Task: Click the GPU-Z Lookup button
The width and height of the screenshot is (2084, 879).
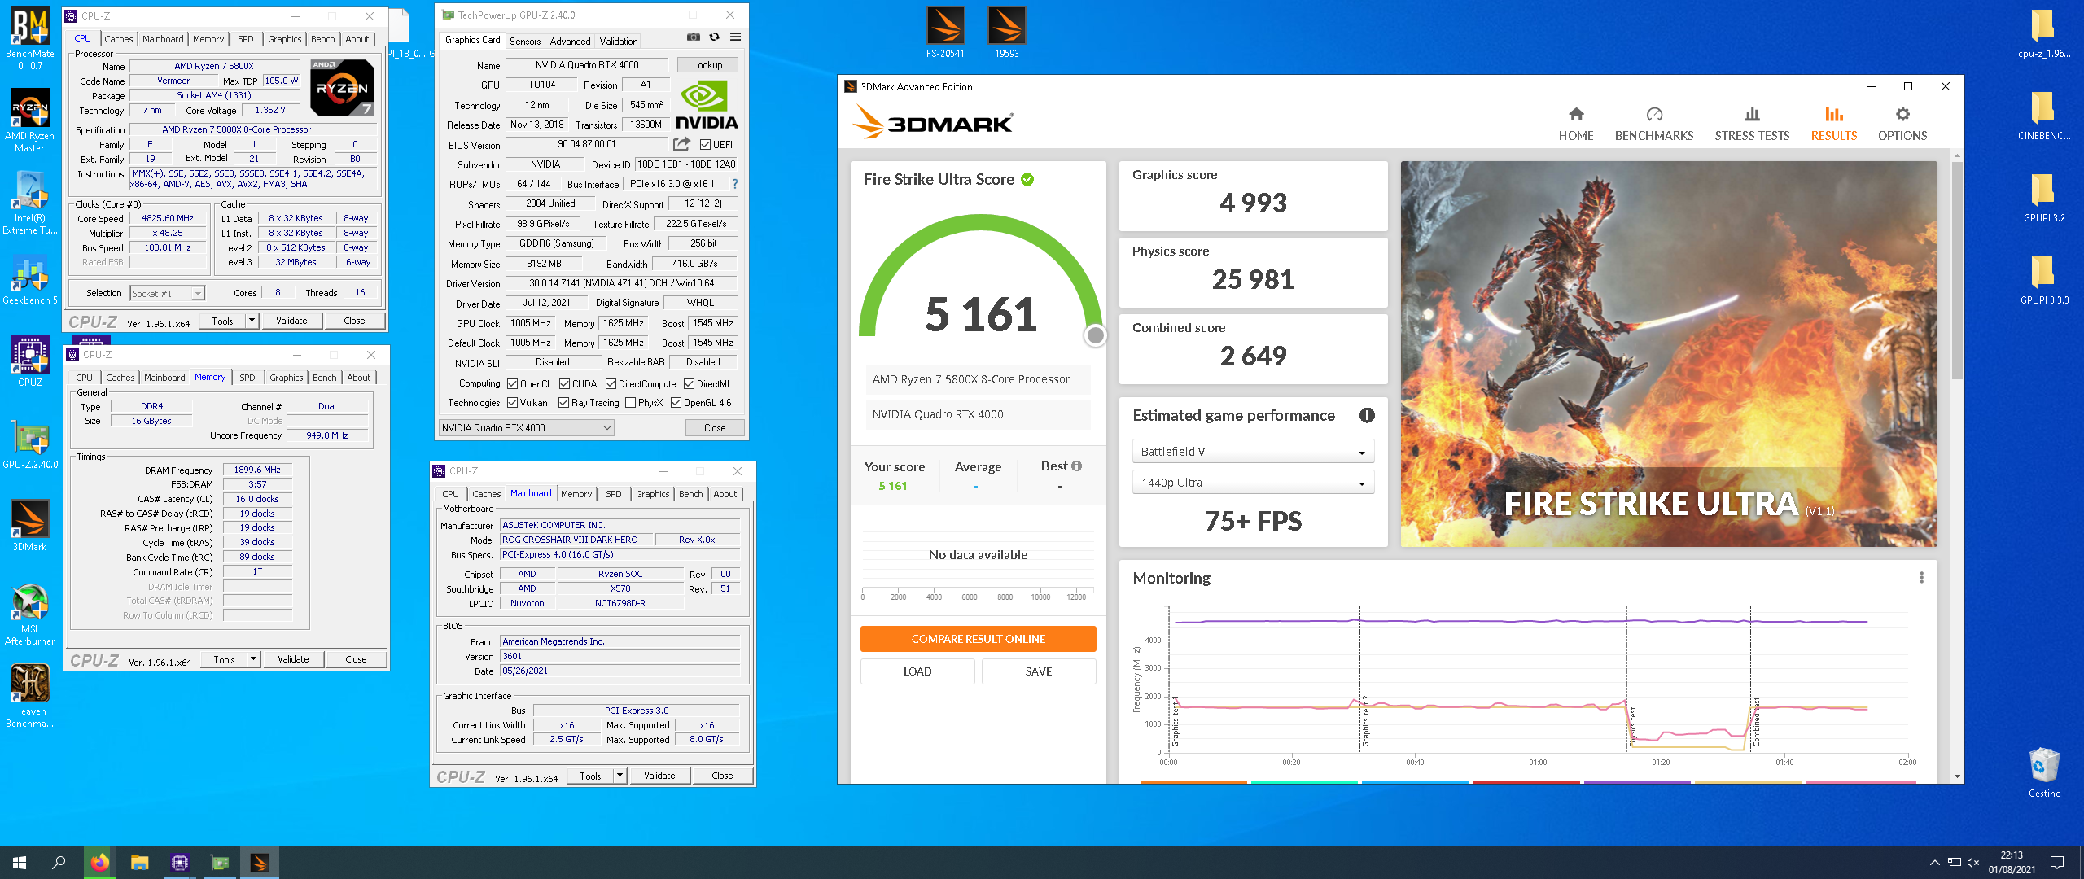Action: pyautogui.click(x=707, y=65)
